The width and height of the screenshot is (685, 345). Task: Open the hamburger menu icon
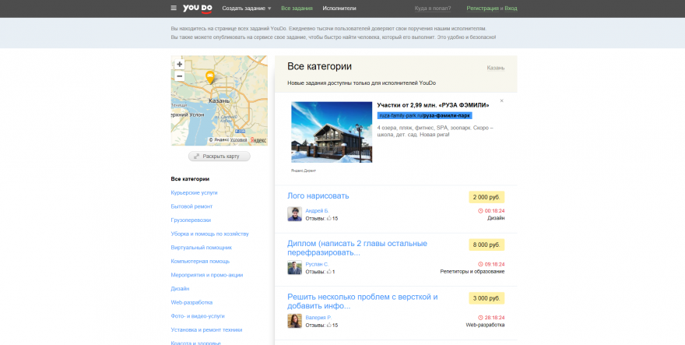click(174, 8)
